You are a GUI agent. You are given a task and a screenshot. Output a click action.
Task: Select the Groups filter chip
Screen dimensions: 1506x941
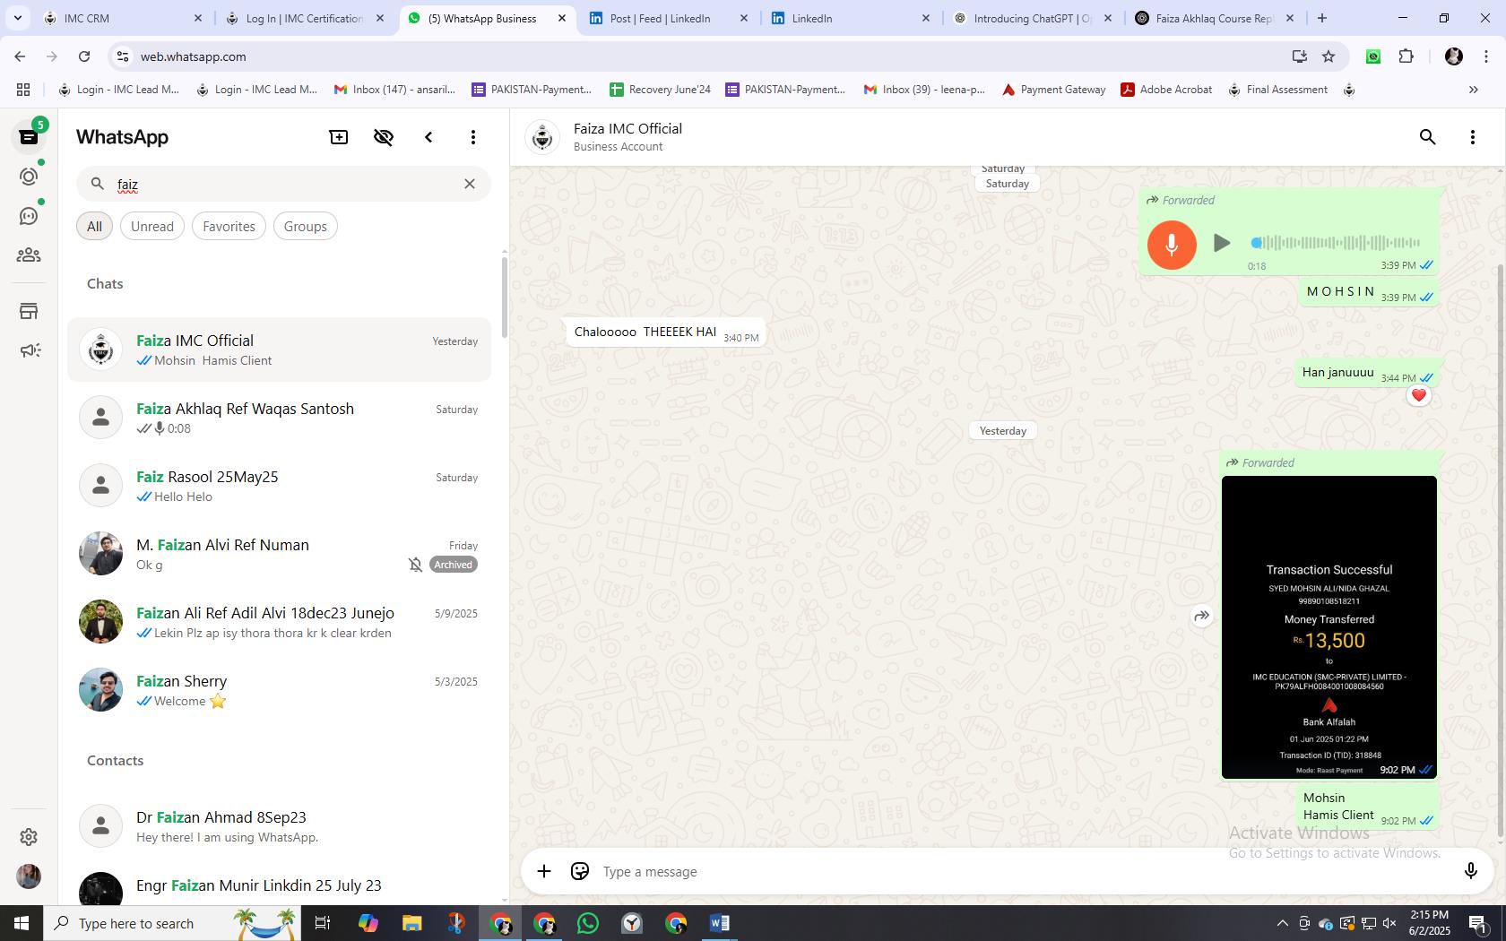[x=306, y=227]
